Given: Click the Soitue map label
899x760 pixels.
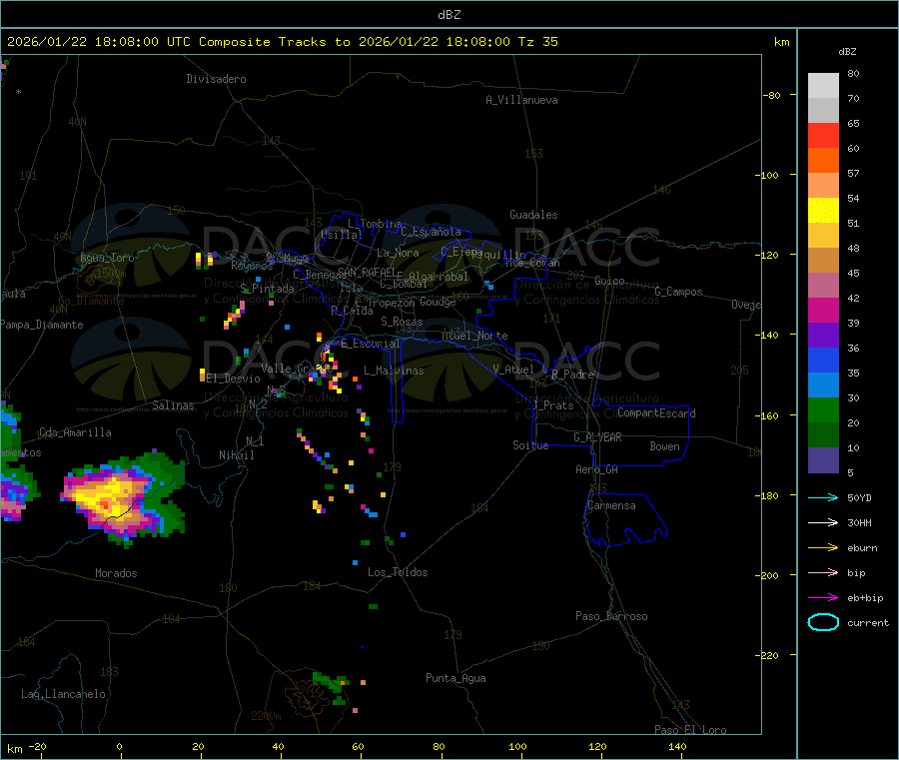Looking at the screenshot, I should [530, 445].
